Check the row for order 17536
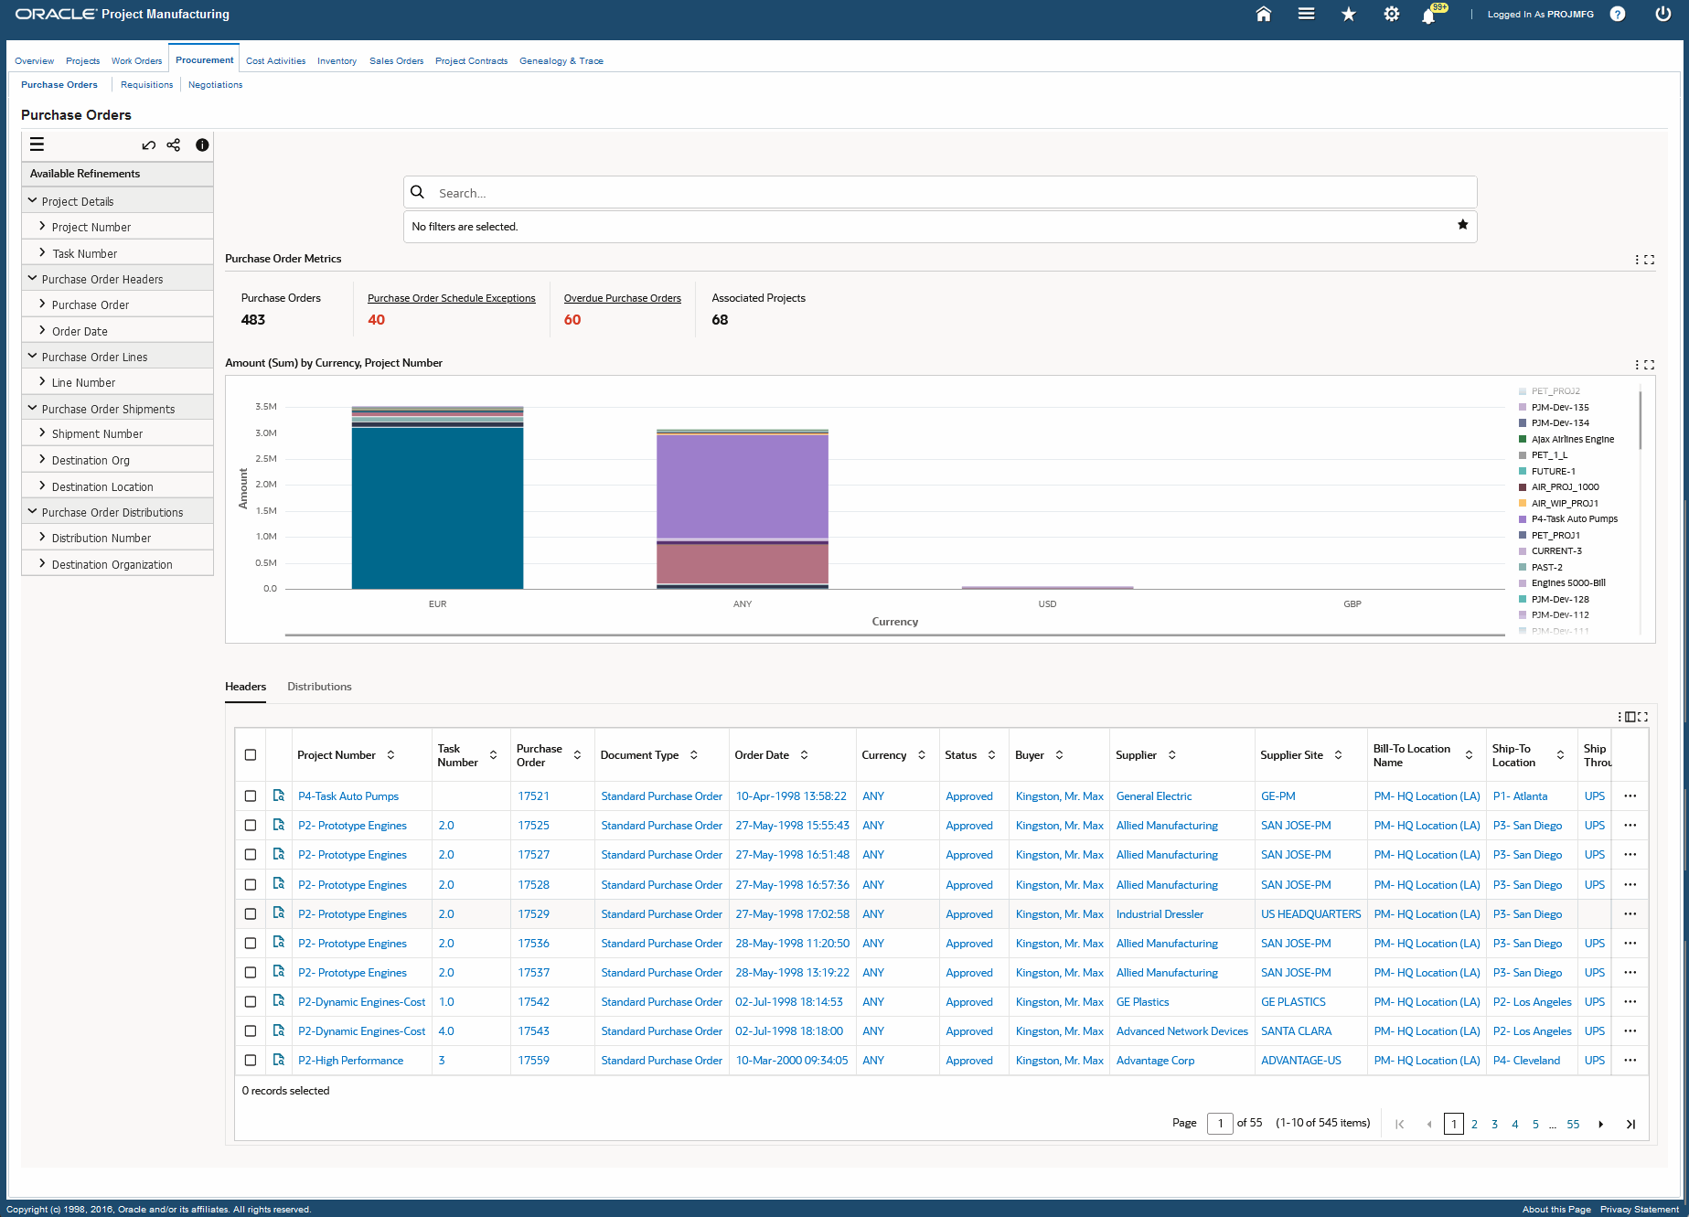 (251, 943)
